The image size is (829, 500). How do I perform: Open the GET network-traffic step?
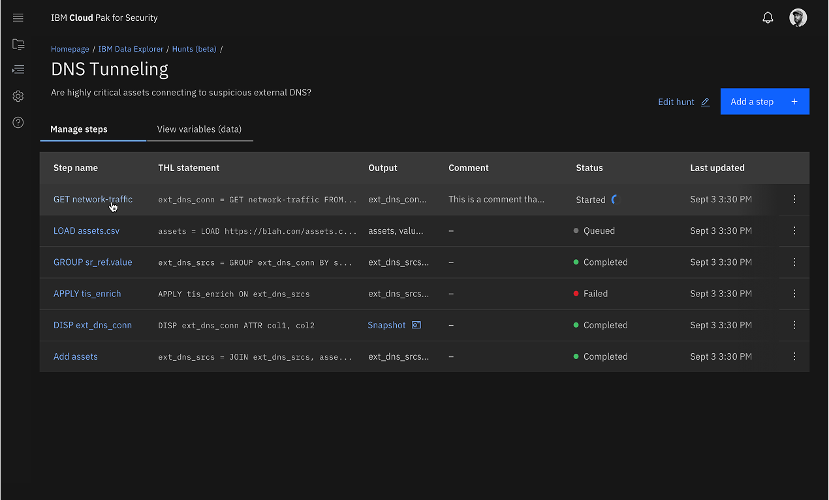point(93,200)
